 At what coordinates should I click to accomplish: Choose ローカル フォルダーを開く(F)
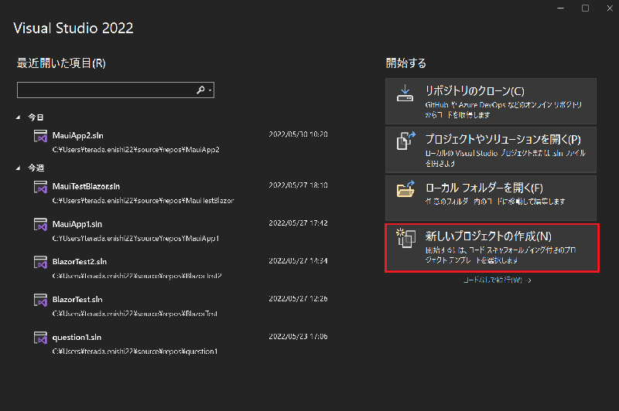(491, 198)
